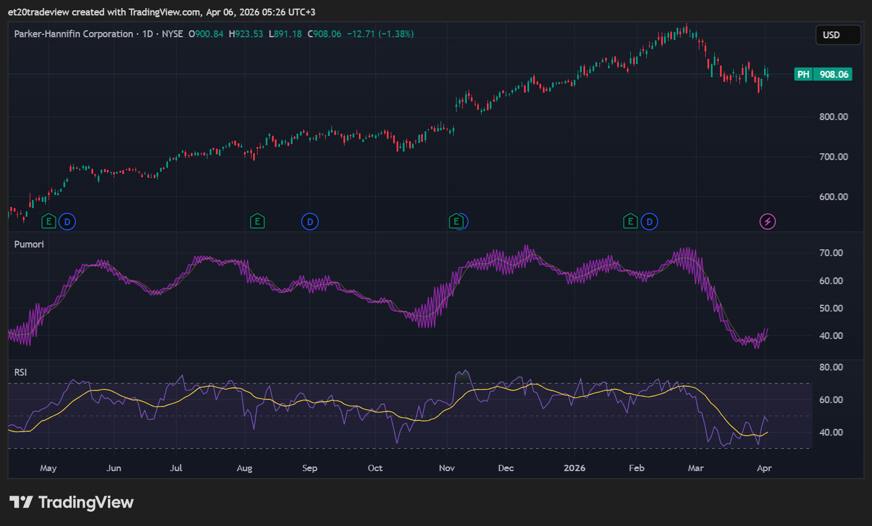Select the Pumori indicator label
This screenshot has width=872, height=526.
[x=29, y=244]
